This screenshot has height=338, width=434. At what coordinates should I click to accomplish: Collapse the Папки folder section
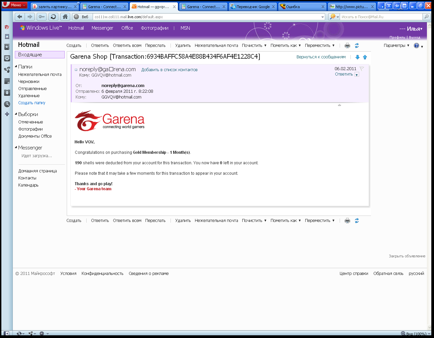[16, 67]
